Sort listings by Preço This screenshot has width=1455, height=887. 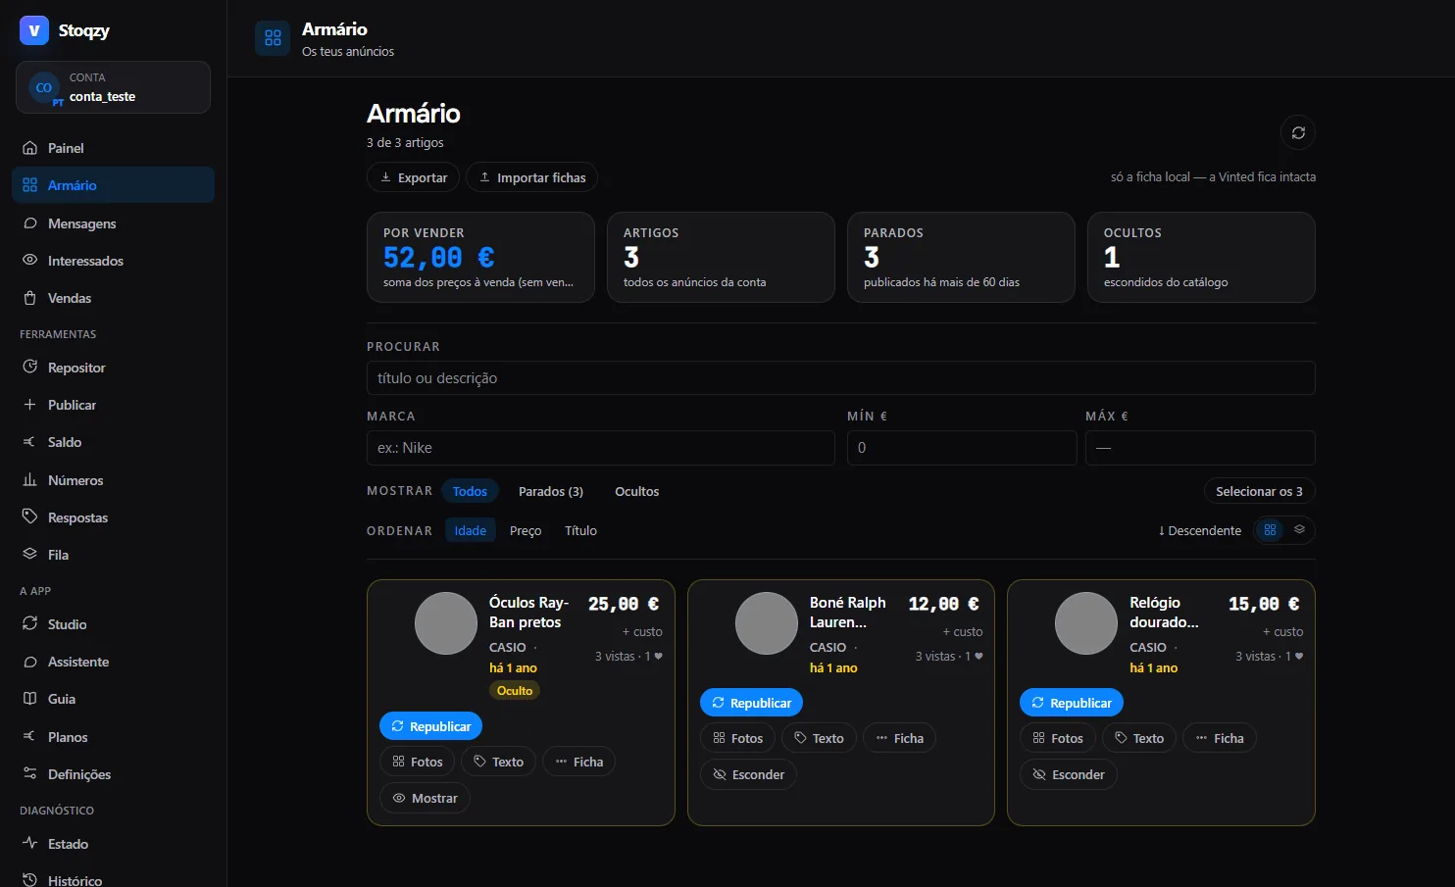pos(526,530)
